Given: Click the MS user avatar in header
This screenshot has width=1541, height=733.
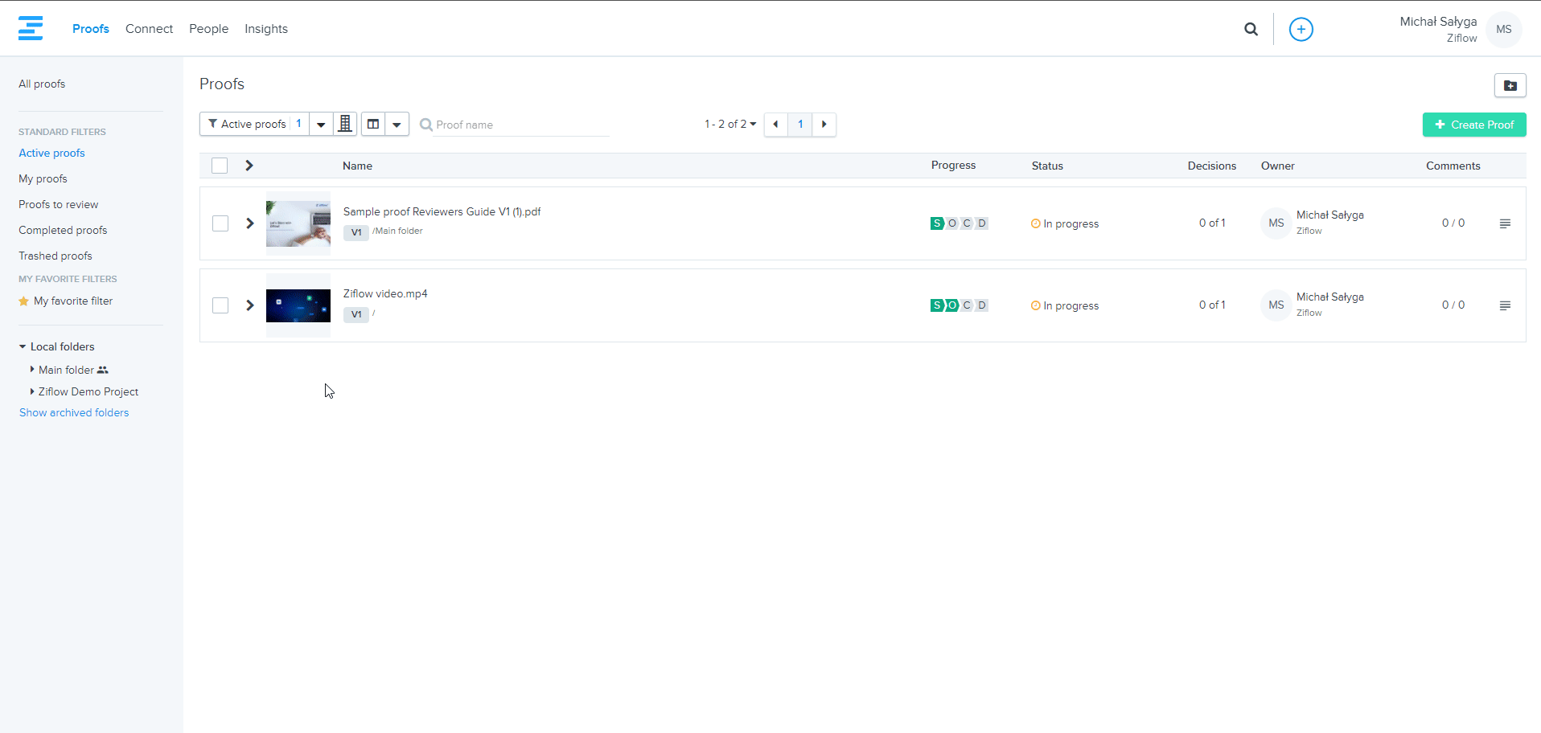Looking at the screenshot, I should point(1503,29).
